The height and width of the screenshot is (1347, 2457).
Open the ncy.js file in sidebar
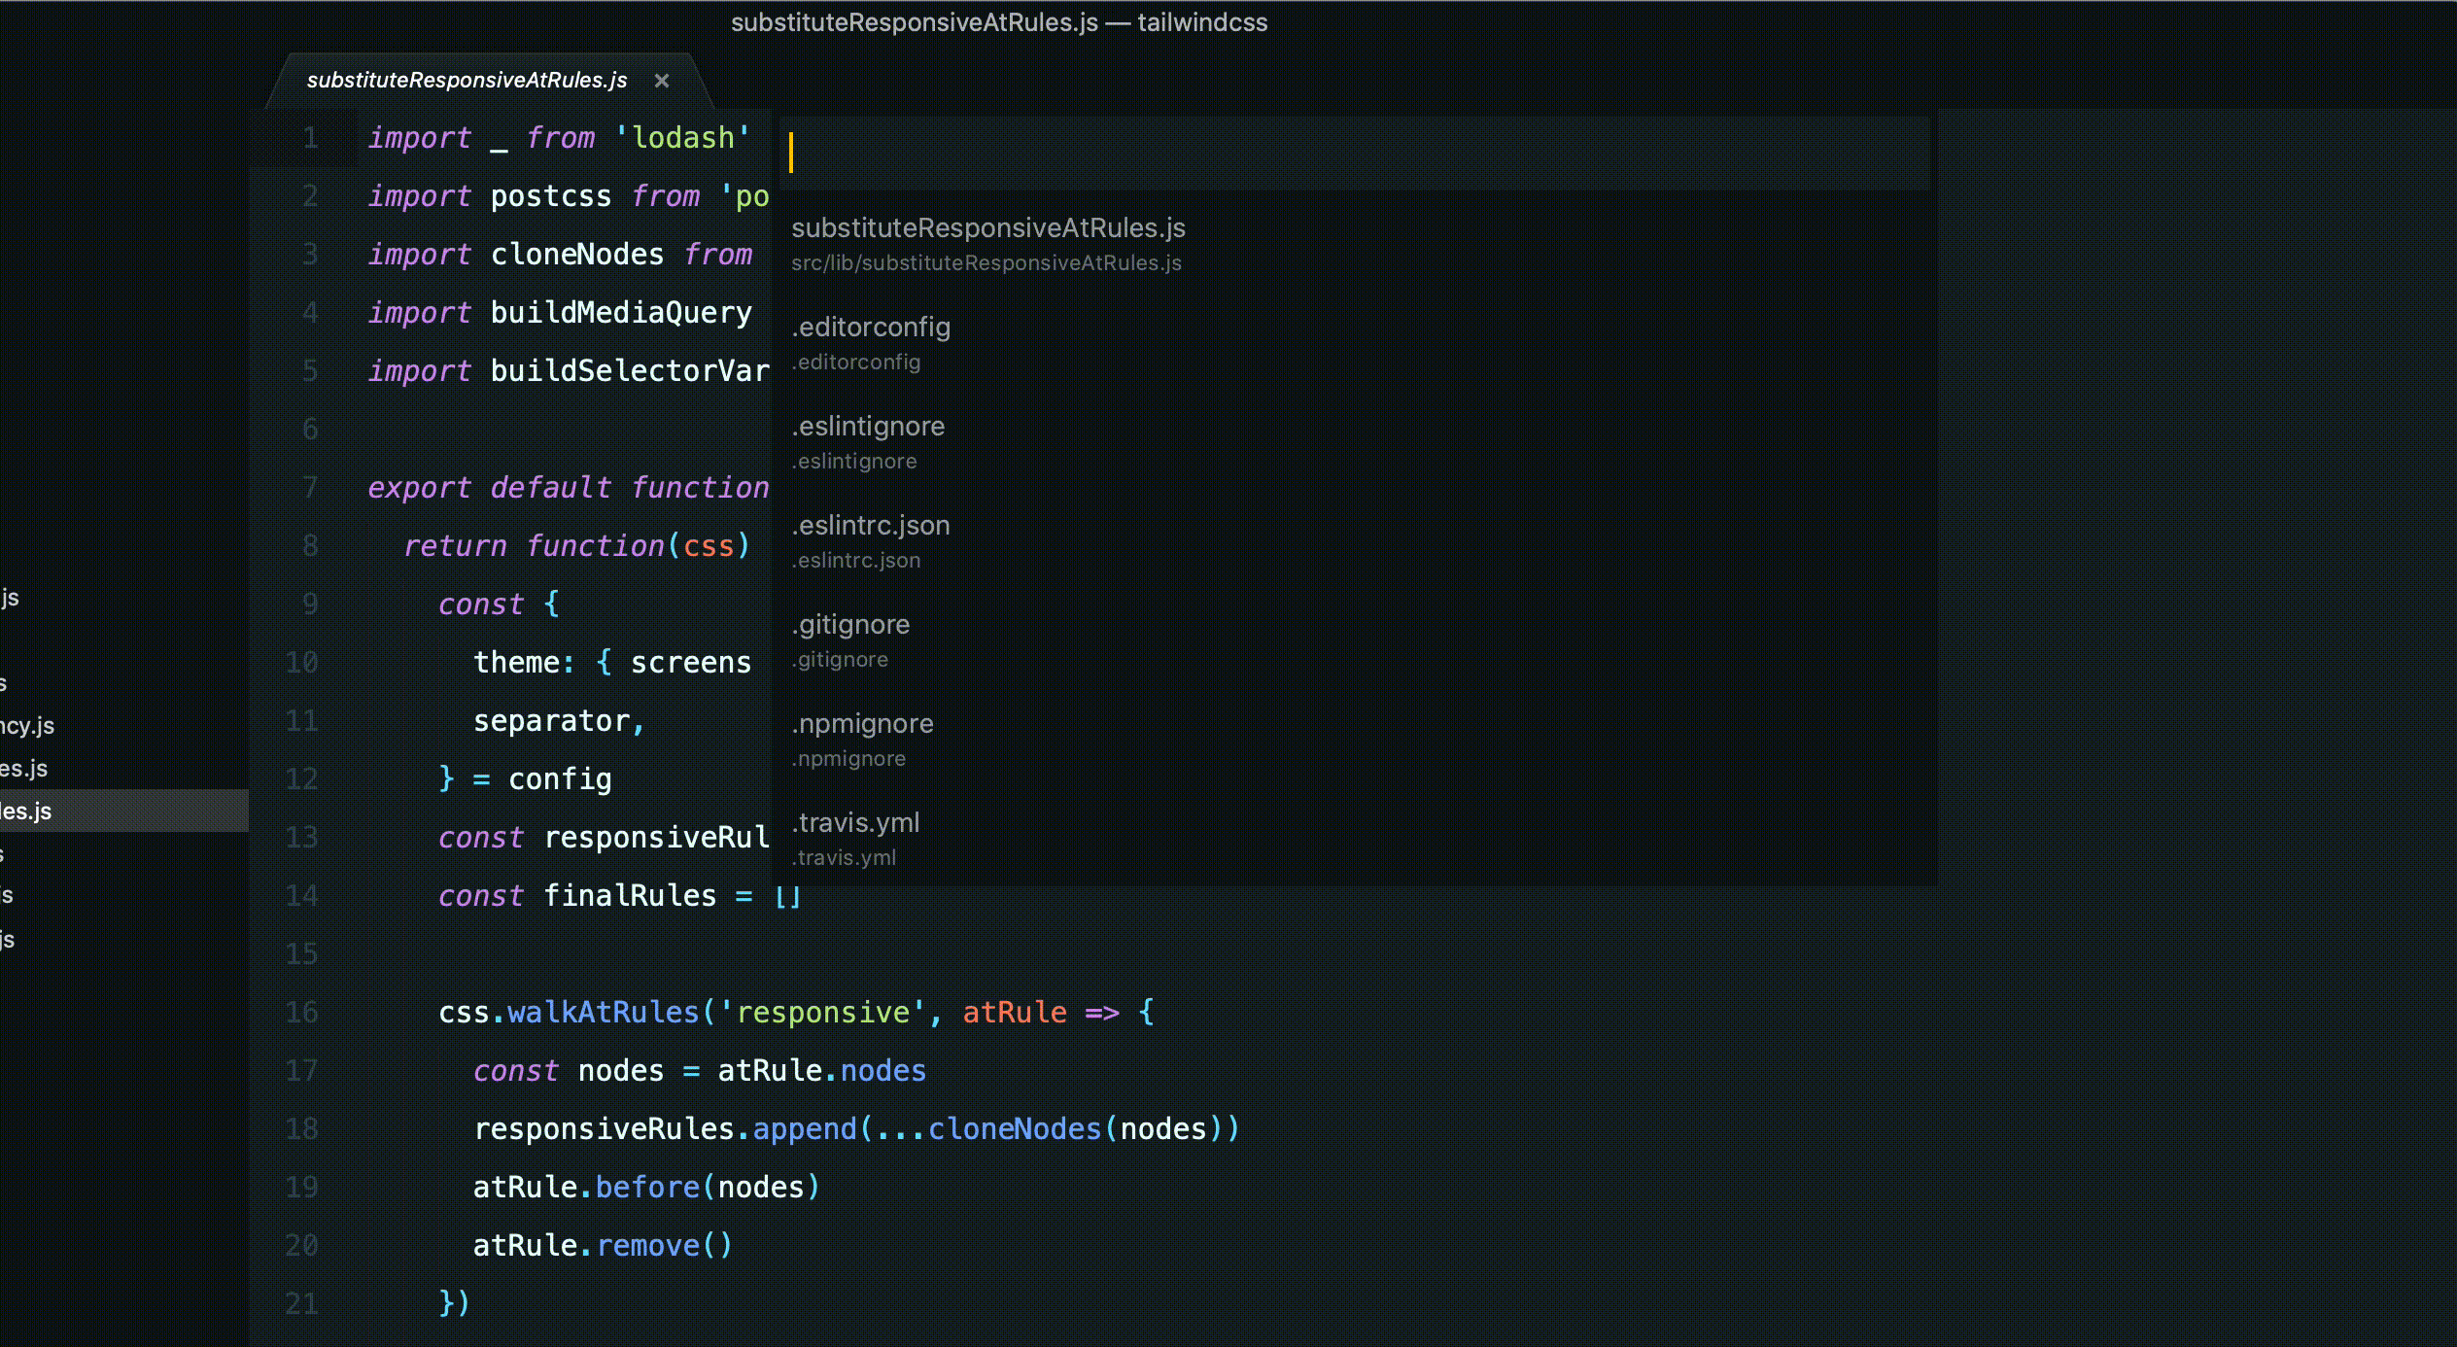pos(27,726)
